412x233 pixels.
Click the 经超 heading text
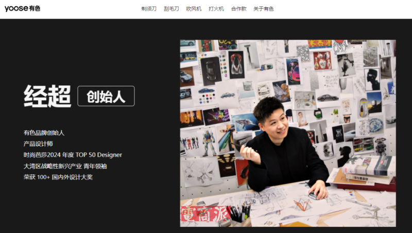coord(47,96)
